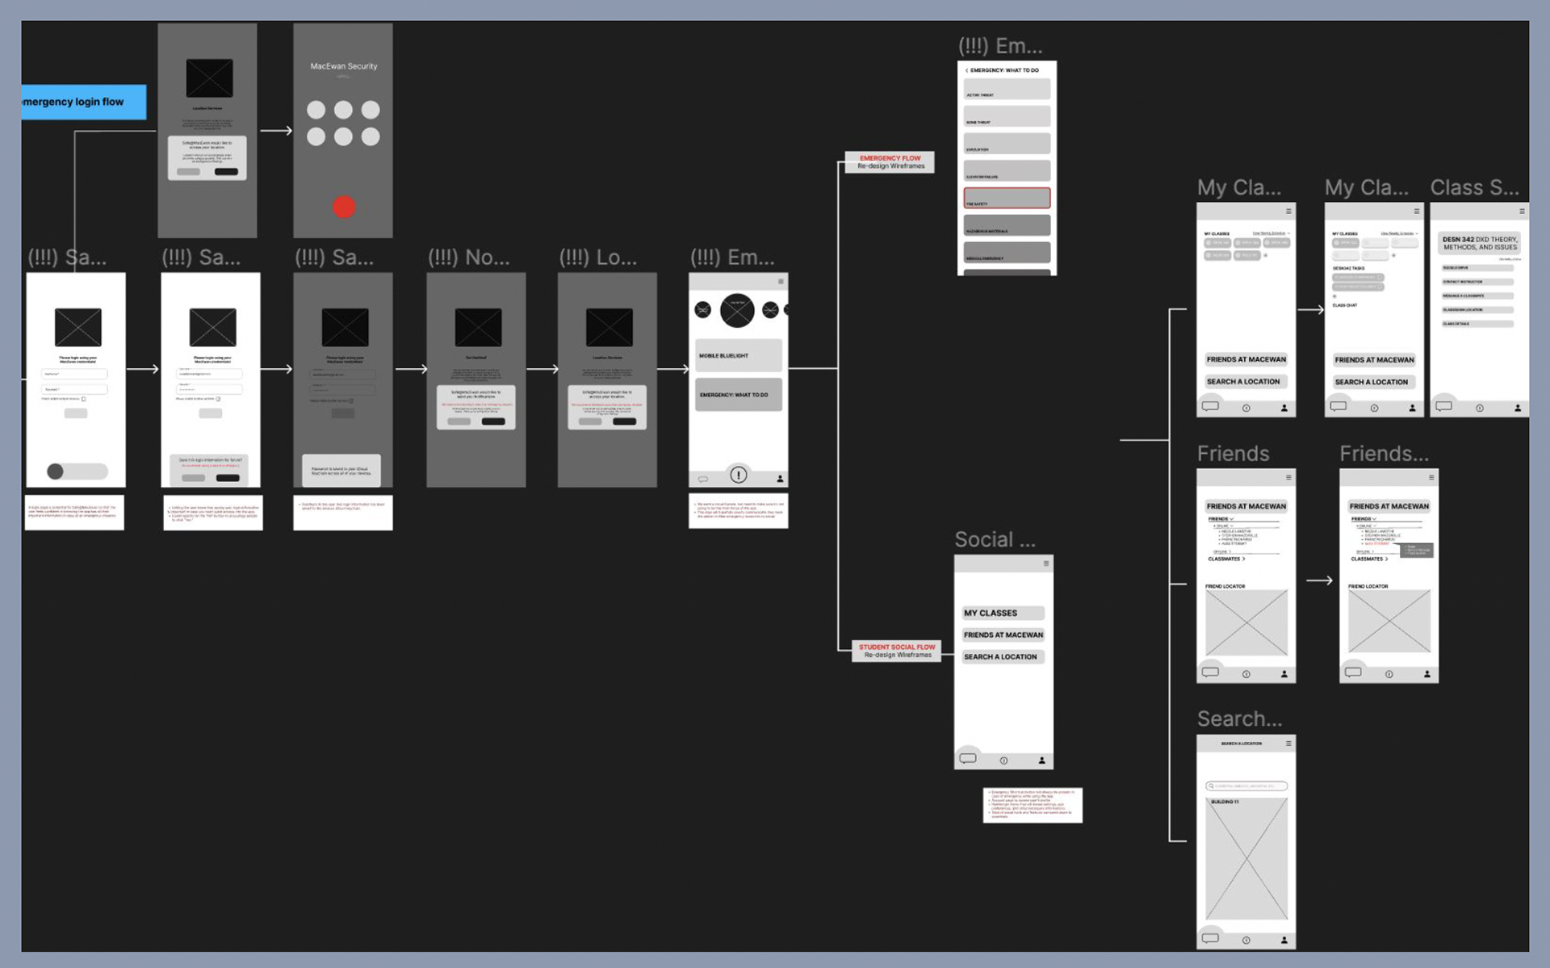Collapse the FRIENDS chevron on first Friends screen
Screen dimensions: 1550x968
pyautogui.click(x=1232, y=519)
